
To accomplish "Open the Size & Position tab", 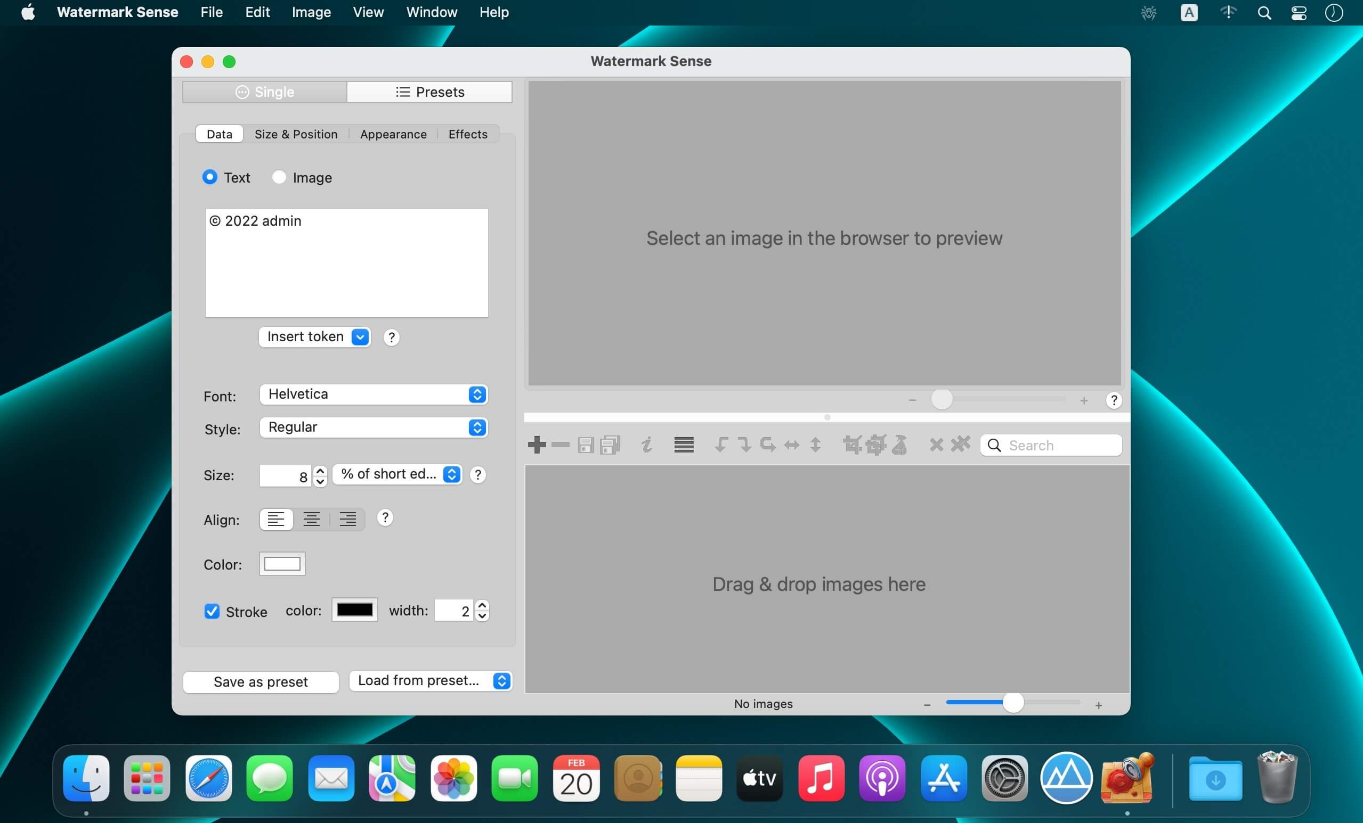I will (296, 134).
